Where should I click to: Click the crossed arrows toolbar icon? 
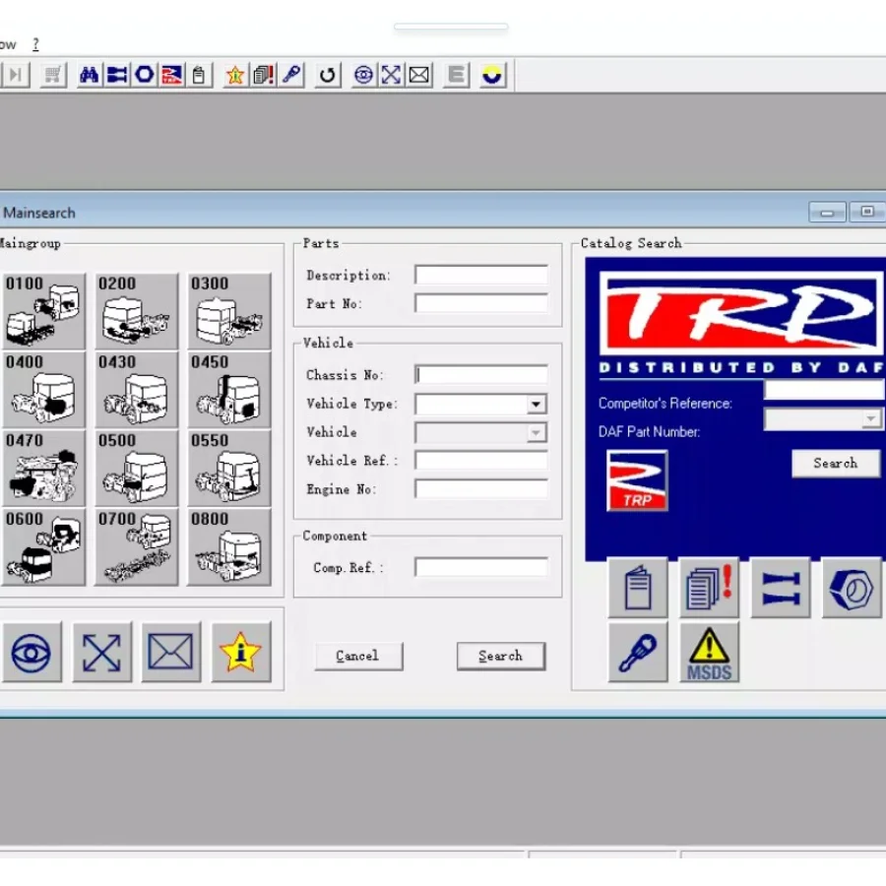pyautogui.click(x=391, y=75)
